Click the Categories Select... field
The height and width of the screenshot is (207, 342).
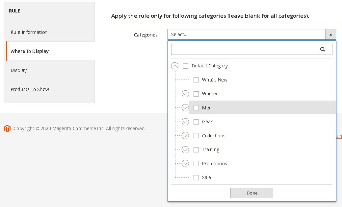point(247,34)
